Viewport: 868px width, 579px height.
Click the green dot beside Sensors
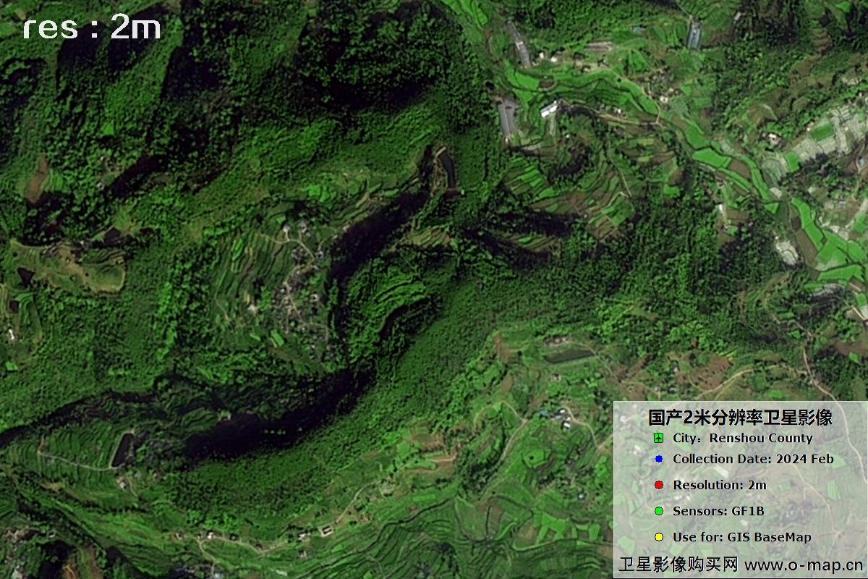658,511
